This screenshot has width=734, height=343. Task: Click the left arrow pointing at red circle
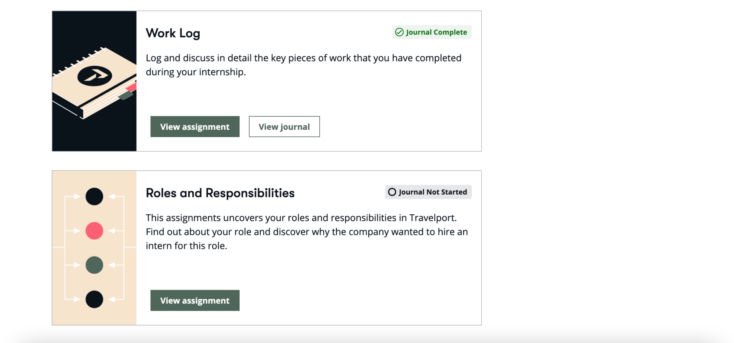click(76, 231)
